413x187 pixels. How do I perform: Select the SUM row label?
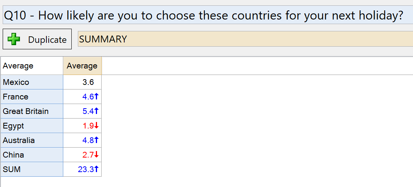[32, 169]
